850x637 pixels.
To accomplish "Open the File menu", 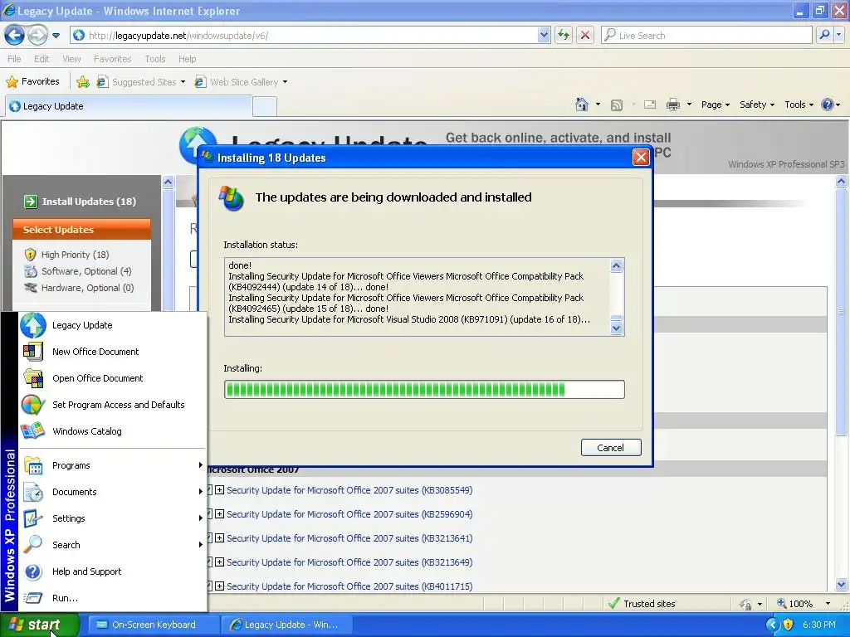I will 14,59.
